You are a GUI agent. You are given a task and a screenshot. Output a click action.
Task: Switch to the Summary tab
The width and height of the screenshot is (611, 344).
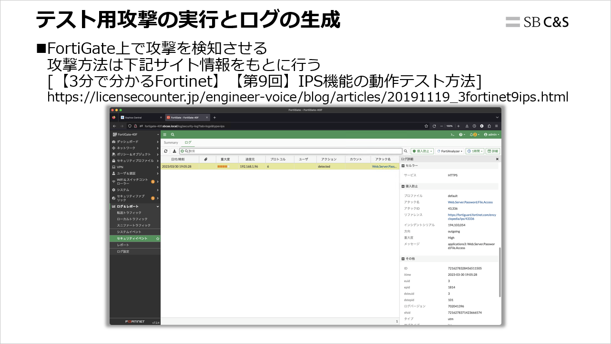click(x=171, y=142)
